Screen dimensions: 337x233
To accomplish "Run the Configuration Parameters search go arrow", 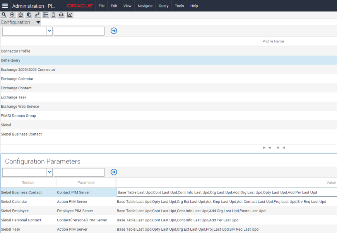I will (114, 172).
